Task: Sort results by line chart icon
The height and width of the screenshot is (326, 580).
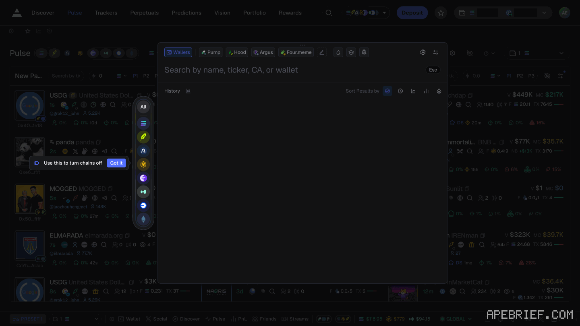Action: (413, 91)
